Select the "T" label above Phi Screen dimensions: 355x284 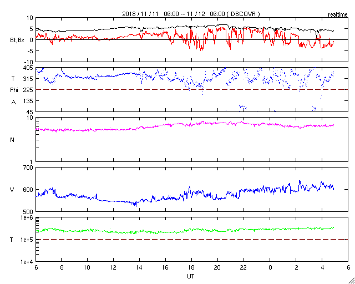tap(13, 79)
